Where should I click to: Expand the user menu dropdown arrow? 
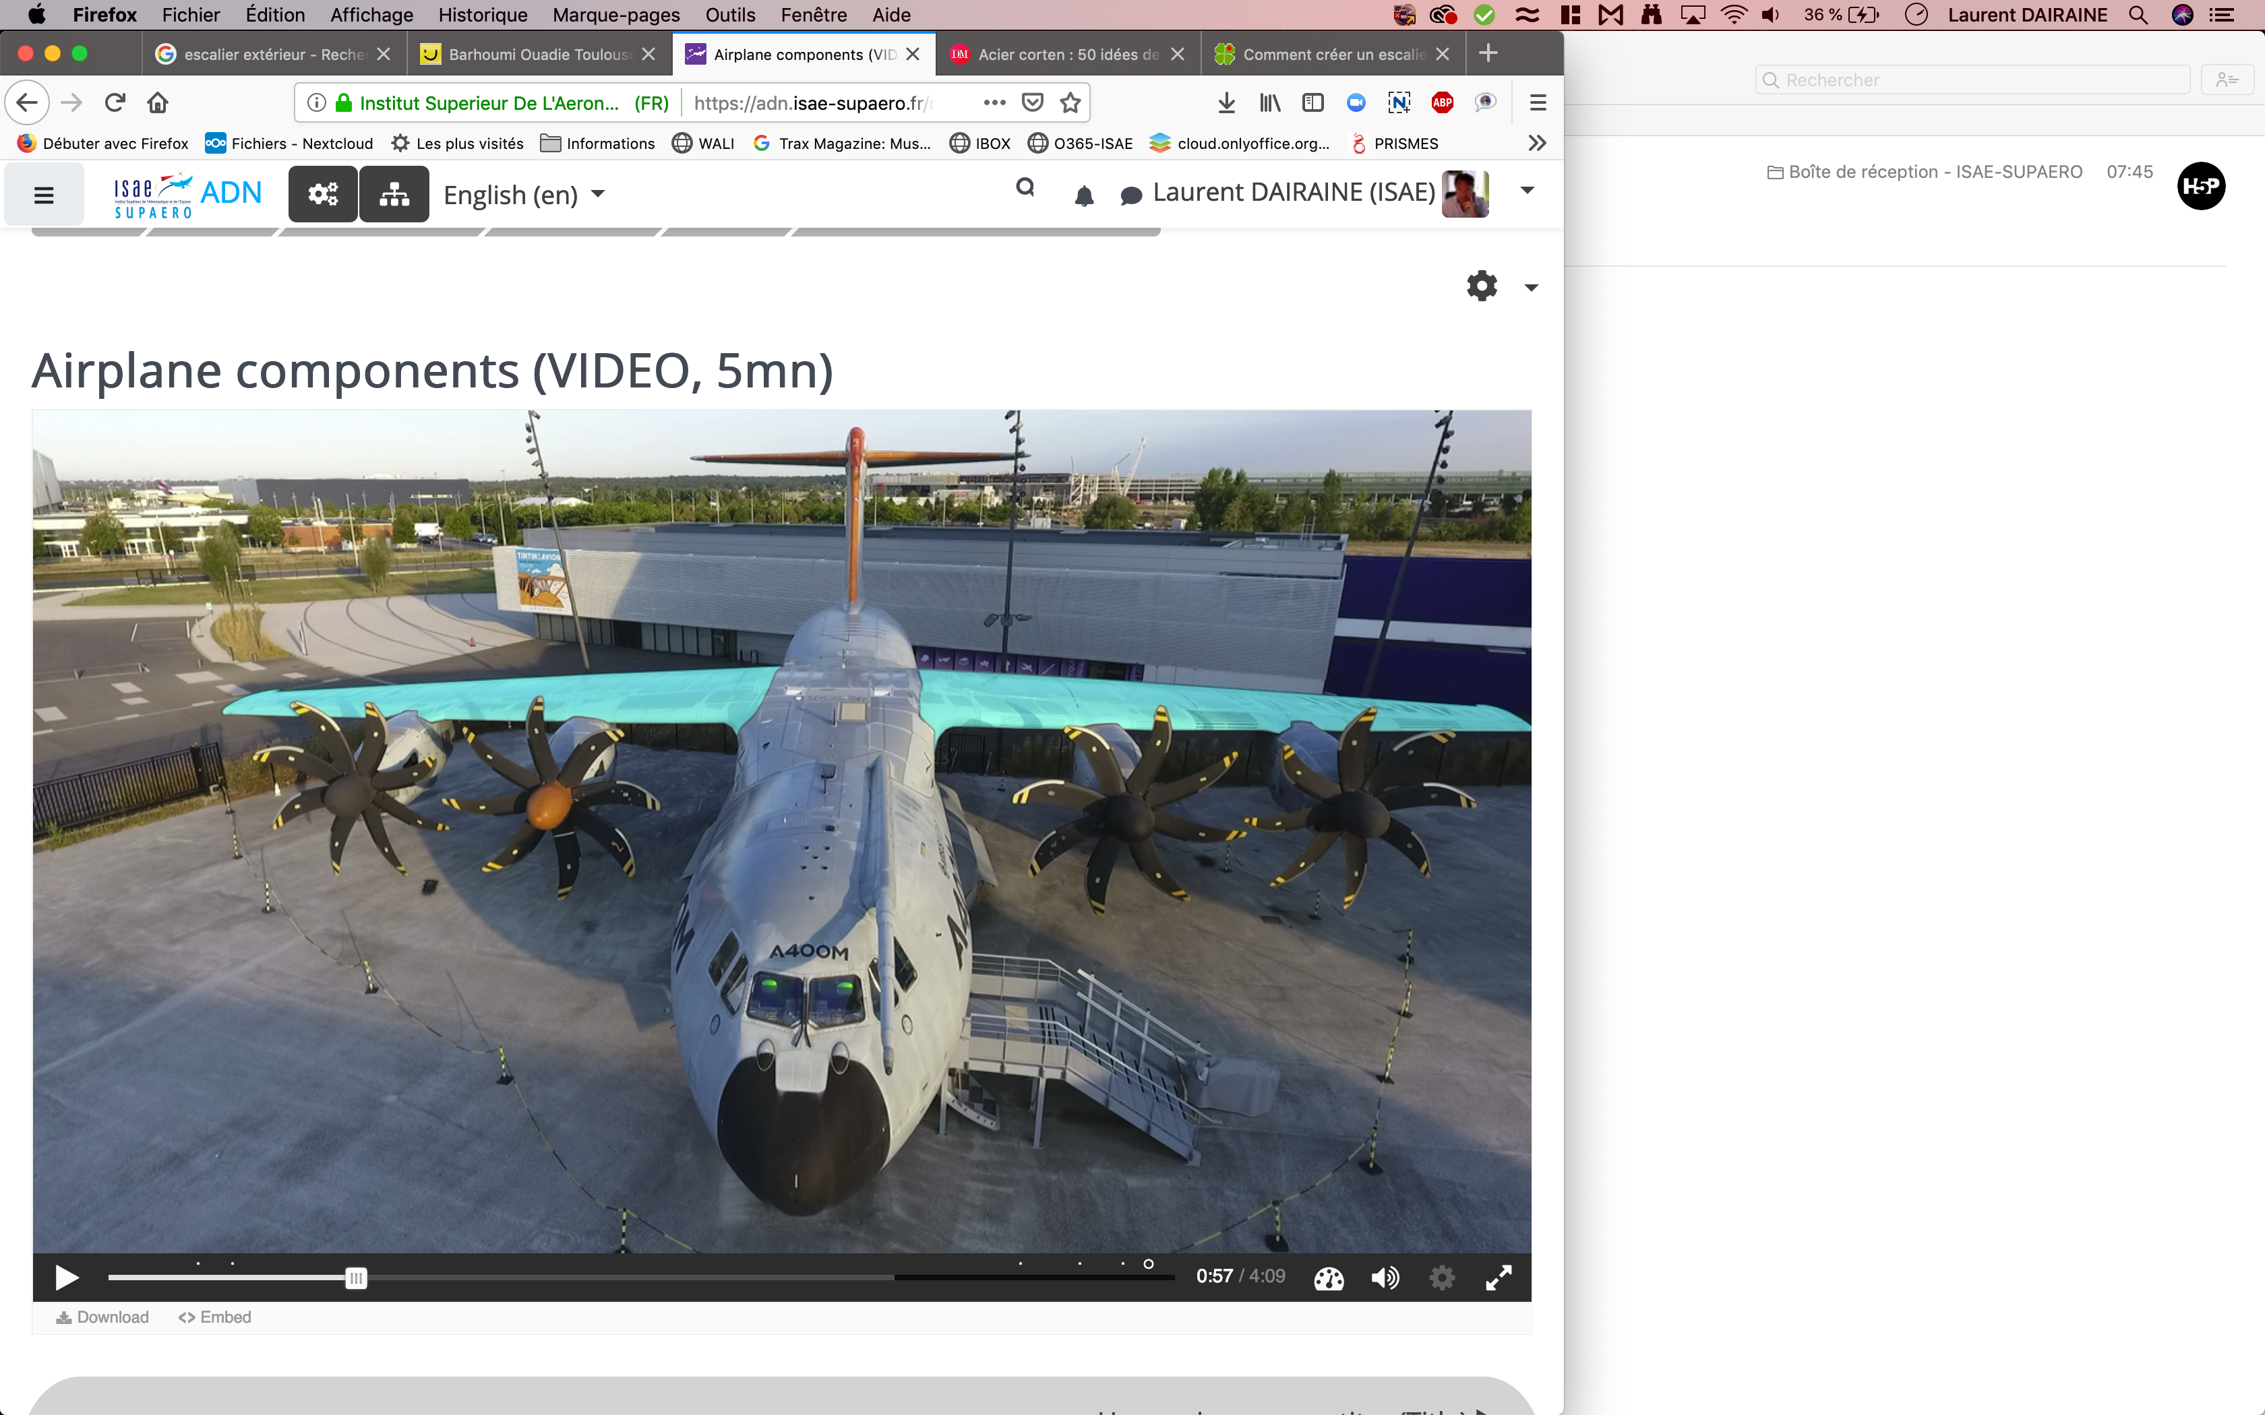pyautogui.click(x=1527, y=191)
